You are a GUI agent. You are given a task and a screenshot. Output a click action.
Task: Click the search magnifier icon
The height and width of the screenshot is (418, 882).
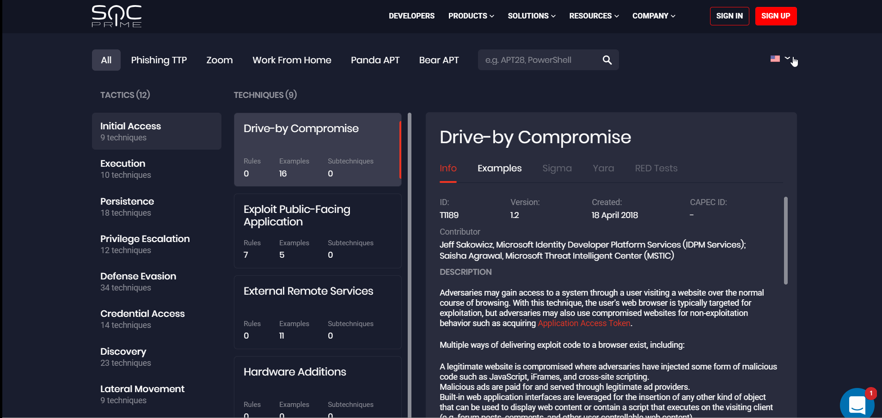coord(607,60)
